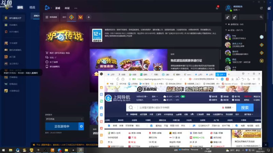Click the 王者荣耀 ad banner
Image resolution: width=273 pixels, height=153 pixels.
click(x=183, y=89)
